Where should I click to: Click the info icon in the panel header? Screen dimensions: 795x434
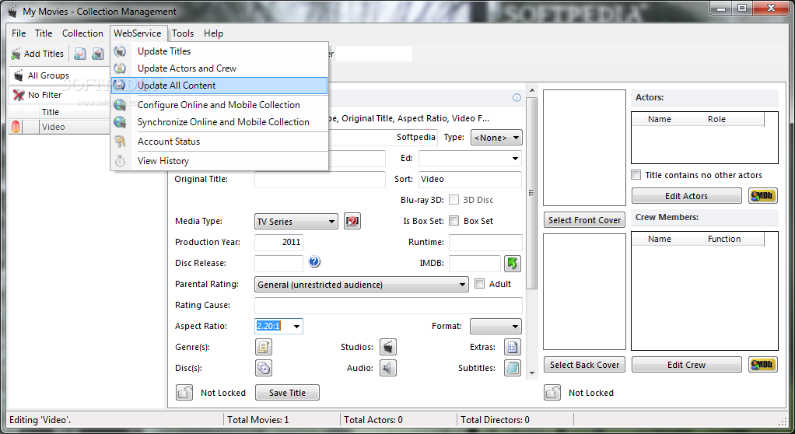click(517, 97)
